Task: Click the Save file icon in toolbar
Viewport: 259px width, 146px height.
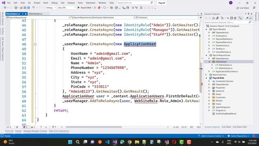Action: coord(25,8)
